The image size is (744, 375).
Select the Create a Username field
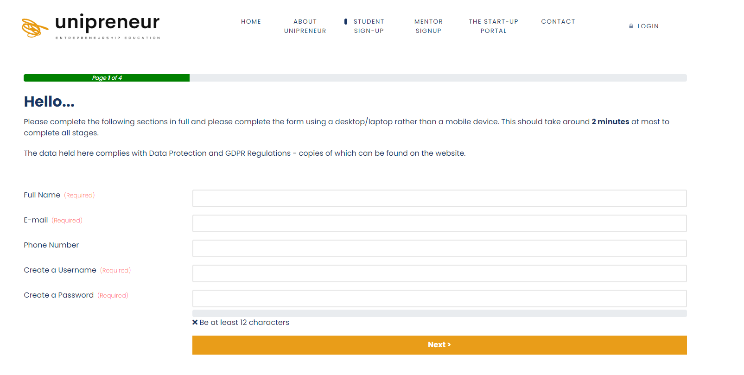[x=439, y=273]
